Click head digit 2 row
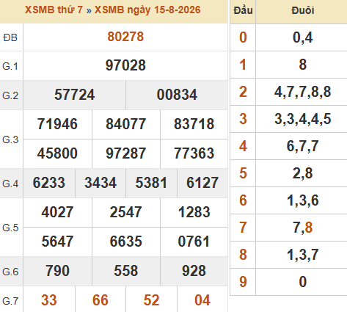This screenshot has width=347, height=312. (x=288, y=92)
